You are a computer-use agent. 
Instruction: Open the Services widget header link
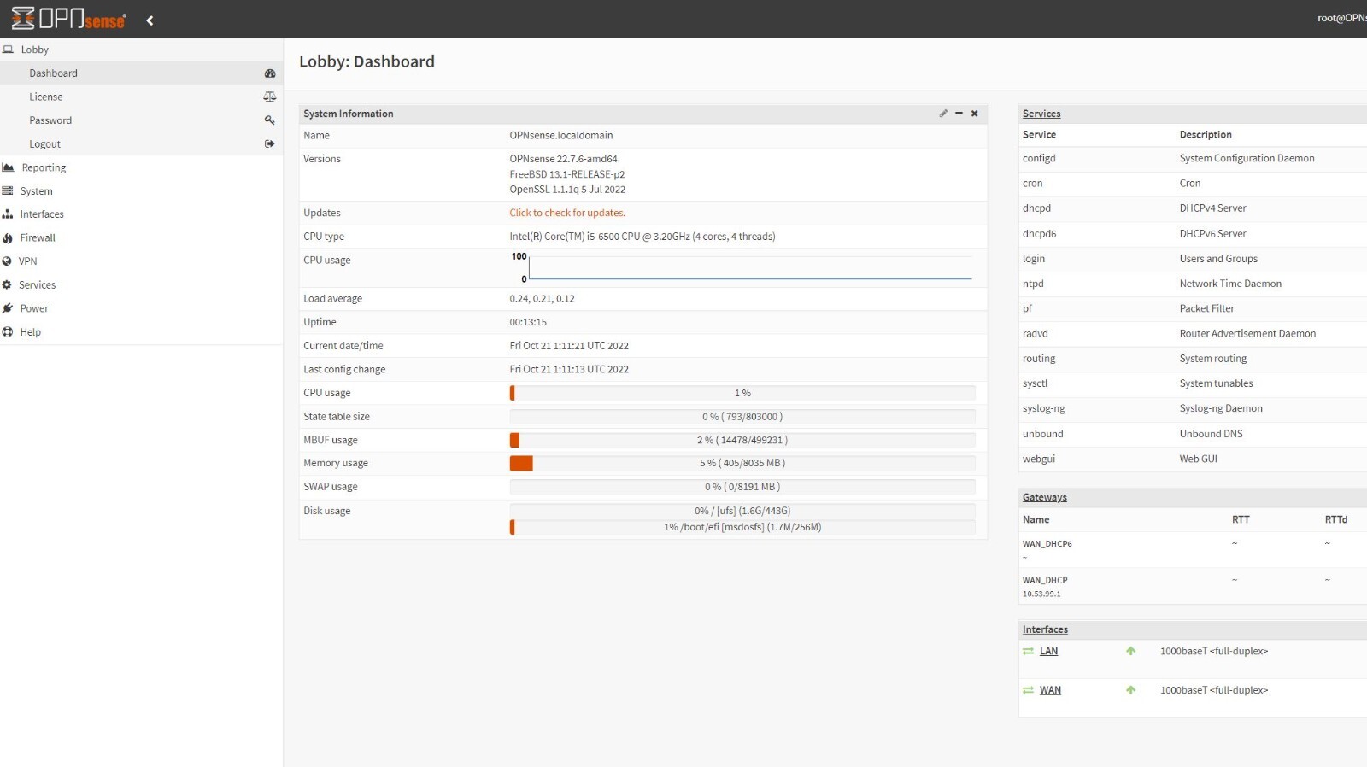pyautogui.click(x=1041, y=114)
